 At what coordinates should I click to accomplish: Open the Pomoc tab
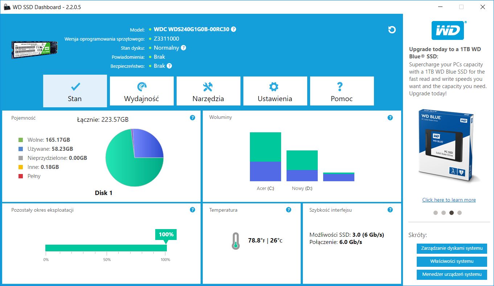(342, 91)
